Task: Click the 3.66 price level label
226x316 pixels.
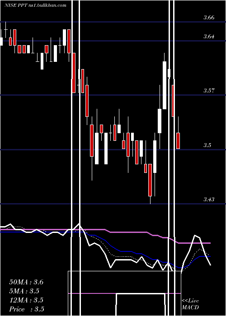Action: (209, 18)
